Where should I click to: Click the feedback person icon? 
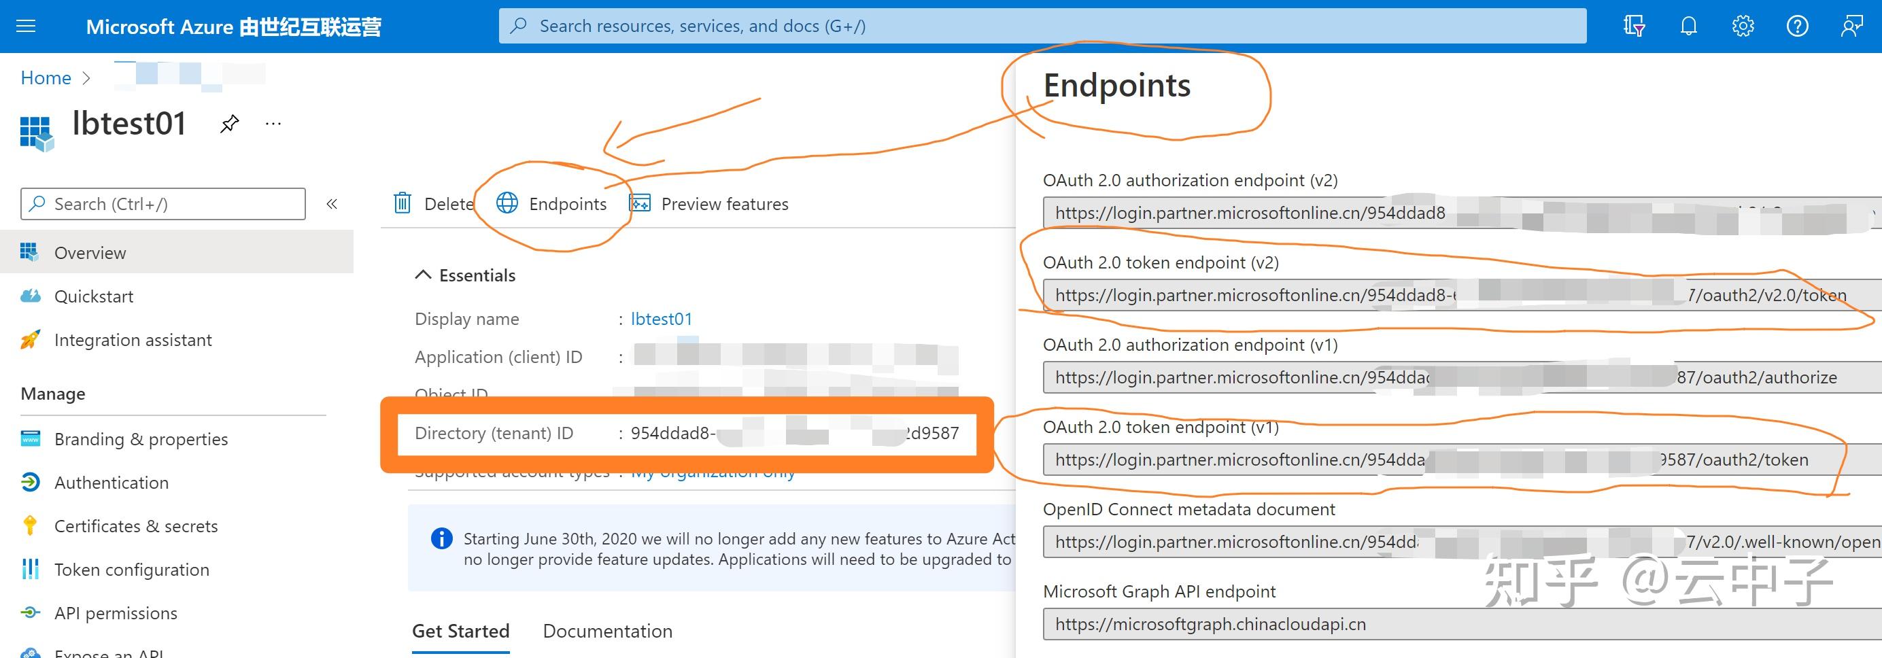(x=1851, y=27)
